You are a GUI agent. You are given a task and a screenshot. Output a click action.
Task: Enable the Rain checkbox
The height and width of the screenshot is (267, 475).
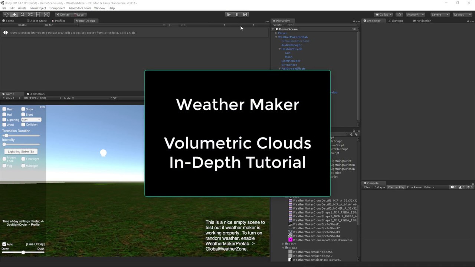click(4, 109)
